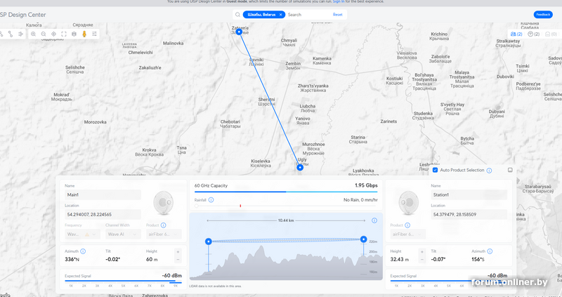562x297 pixels.
Task: Increase Main1 height with plus
Action: pyautogui.click(x=178, y=251)
